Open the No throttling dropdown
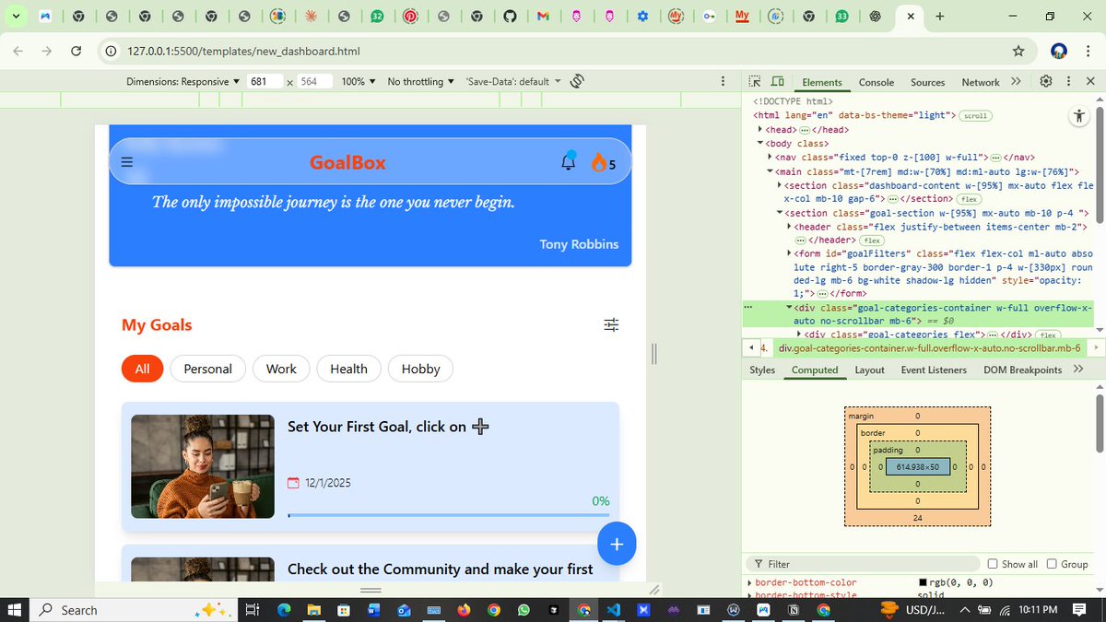The image size is (1106, 622). tap(421, 81)
